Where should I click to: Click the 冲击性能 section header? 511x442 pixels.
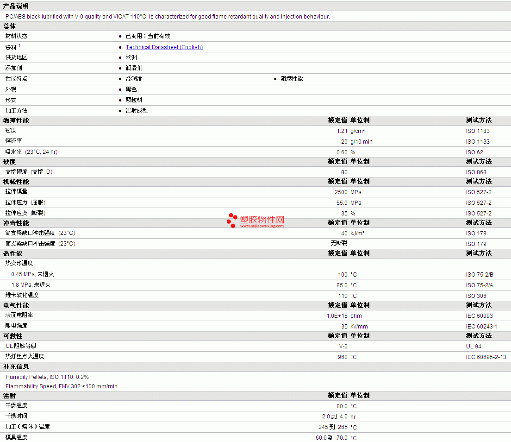(x=16, y=223)
